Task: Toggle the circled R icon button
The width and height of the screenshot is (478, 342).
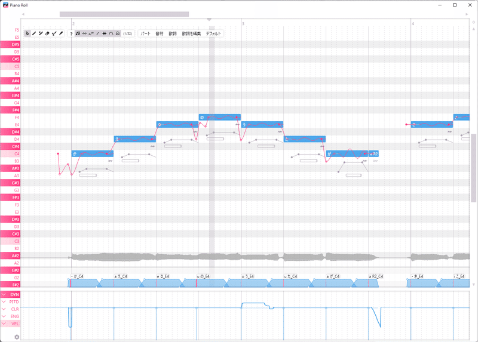Action: coord(118,33)
